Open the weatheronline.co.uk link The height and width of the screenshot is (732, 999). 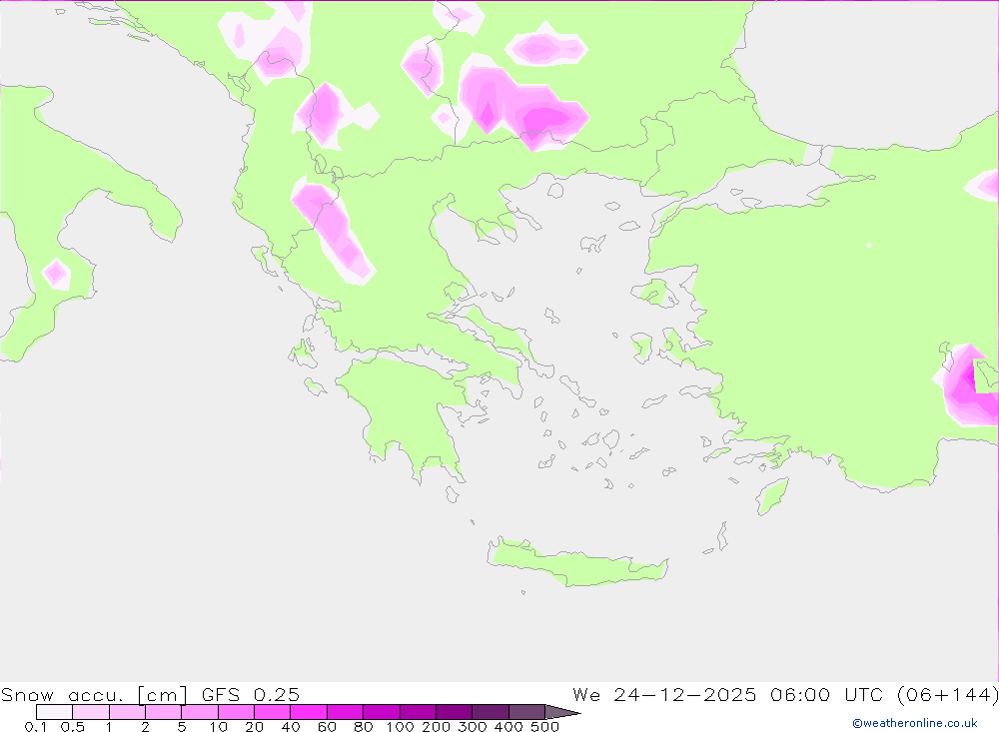point(915,723)
